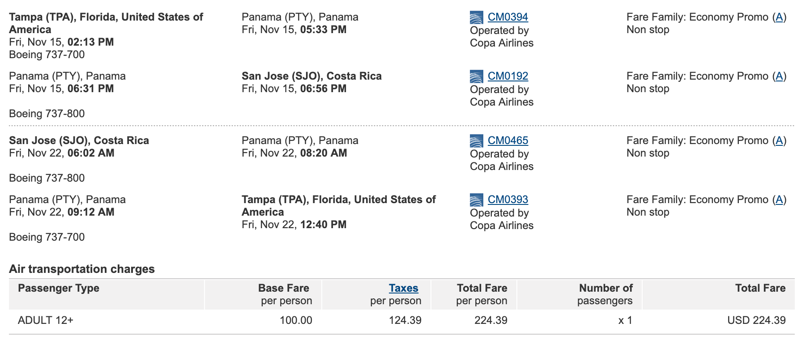The image size is (810, 340).
Task: Click fare class A link for the CM0393 flight
Action: click(x=779, y=200)
